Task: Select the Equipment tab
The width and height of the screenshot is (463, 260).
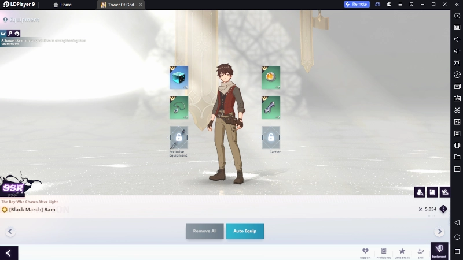Action: (439, 251)
